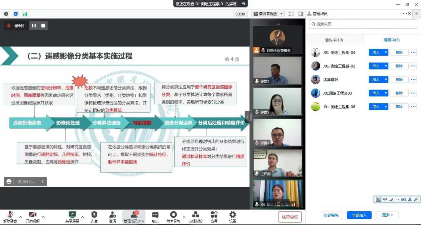Switch to Waiting (等候中) tab
The height and width of the screenshot is (225, 421).
(x=391, y=40)
